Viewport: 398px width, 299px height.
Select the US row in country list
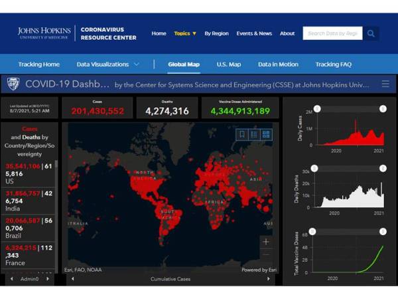click(28, 173)
